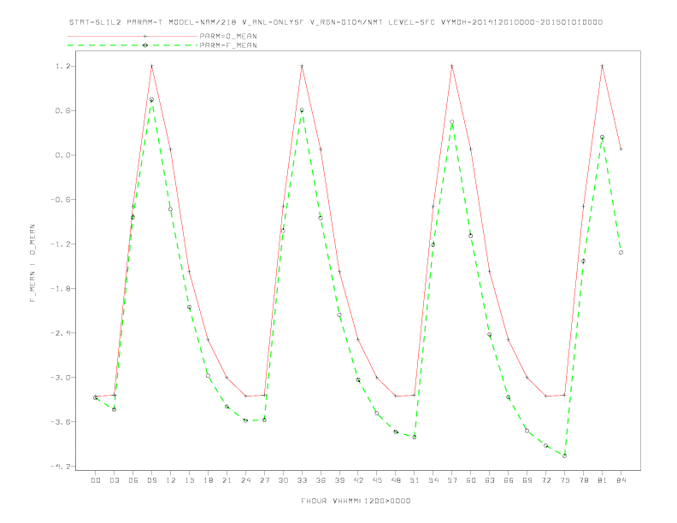Click the x-axis tick label 24
This screenshot has width=677, height=523.
point(245,480)
